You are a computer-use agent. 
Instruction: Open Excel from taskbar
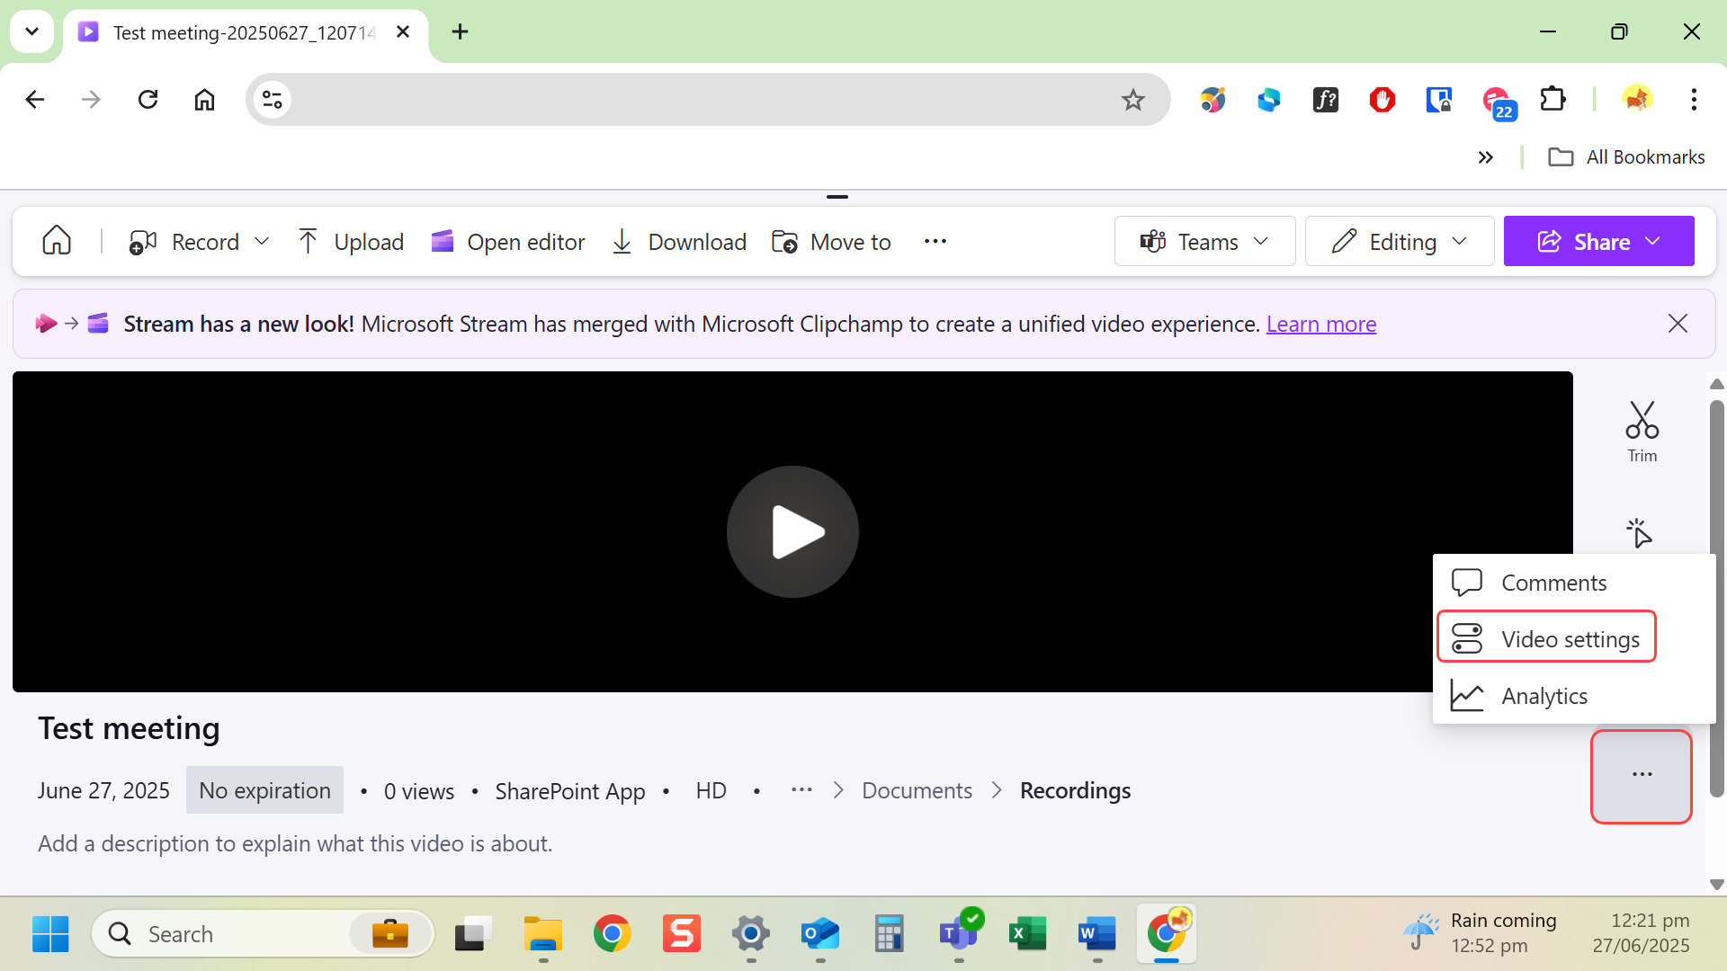1028,934
